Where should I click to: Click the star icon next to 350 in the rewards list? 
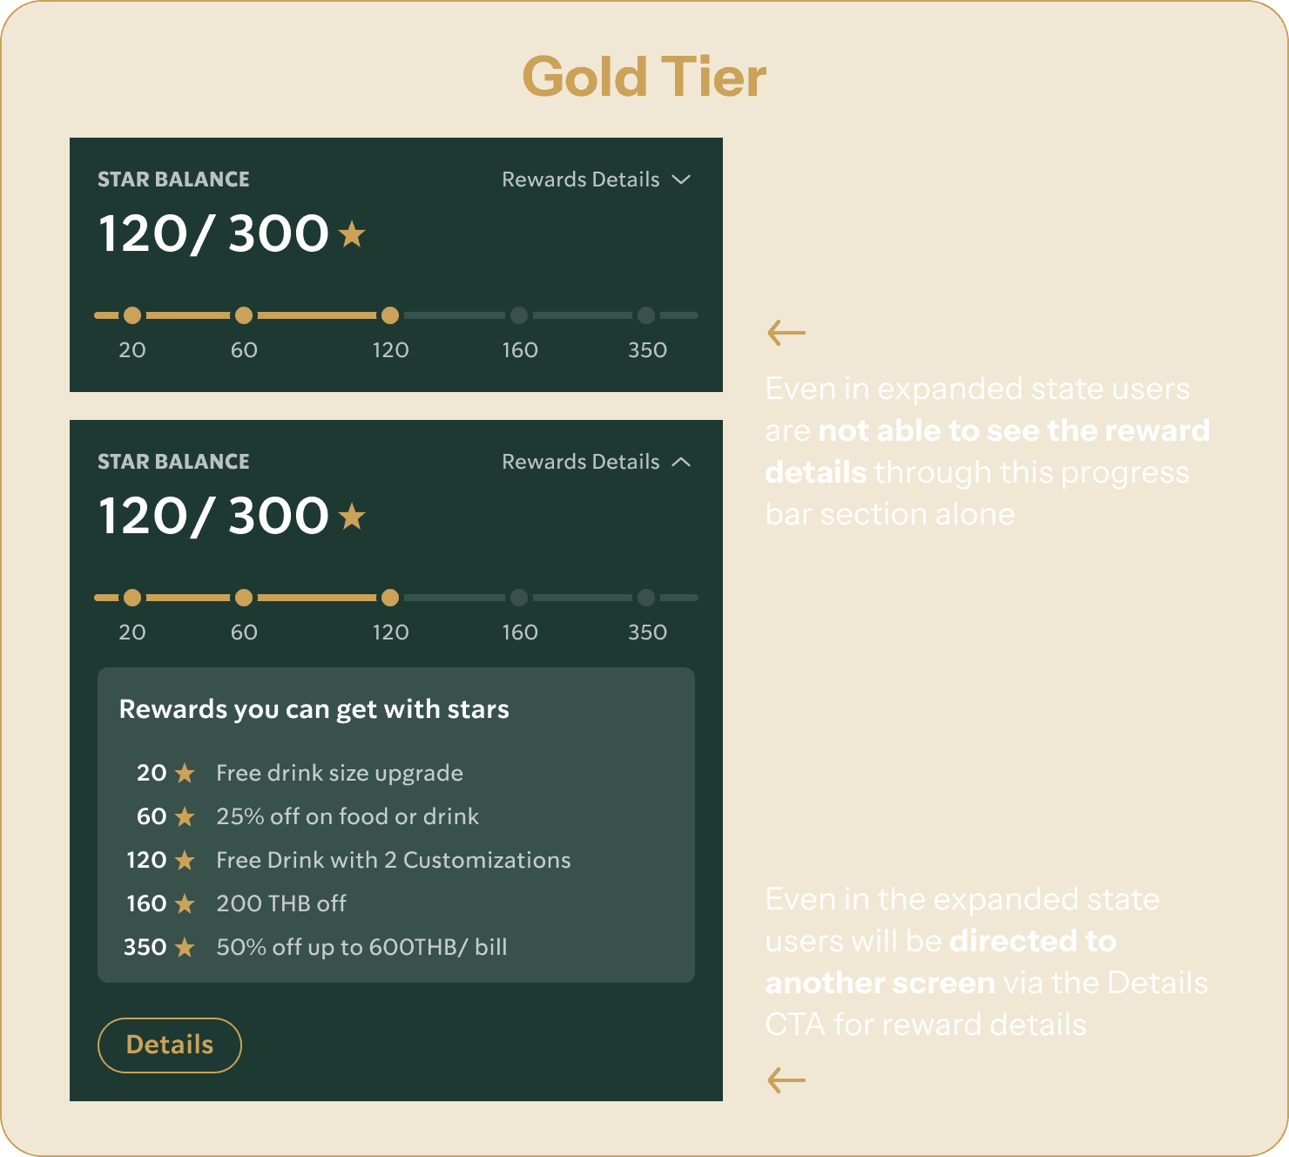click(185, 947)
